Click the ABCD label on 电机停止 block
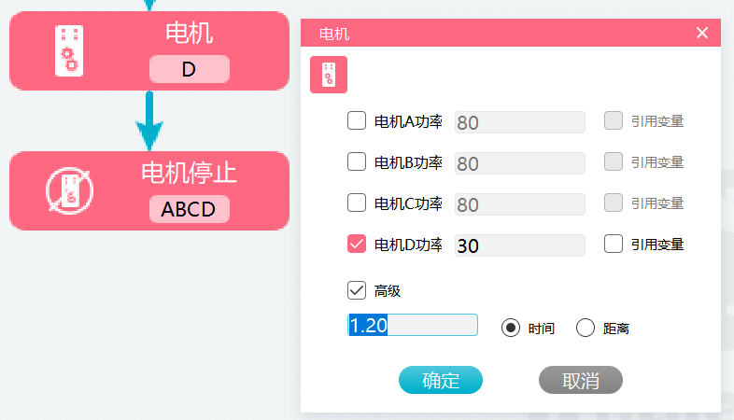Viewport: 734px width, 420px height. [190, 209]
